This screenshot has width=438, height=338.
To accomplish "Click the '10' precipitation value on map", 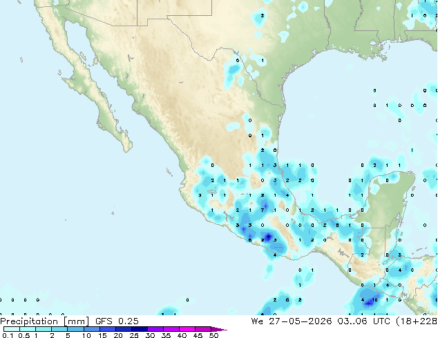I will coord(374,300).
